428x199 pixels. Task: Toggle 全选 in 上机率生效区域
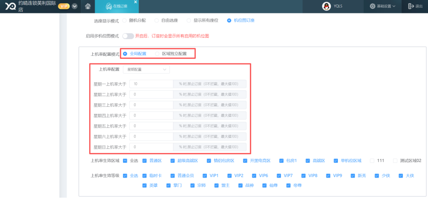tap(125, 160)
